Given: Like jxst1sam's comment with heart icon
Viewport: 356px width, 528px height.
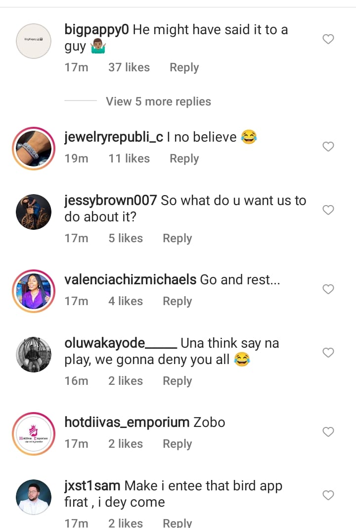Looking at the screenshot, I should (328, 495).
